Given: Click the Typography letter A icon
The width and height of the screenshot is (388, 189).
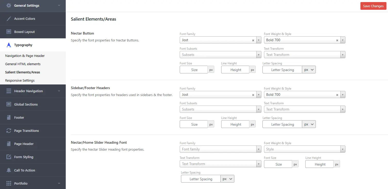Looking at the screenshot, I should [9, 45].
